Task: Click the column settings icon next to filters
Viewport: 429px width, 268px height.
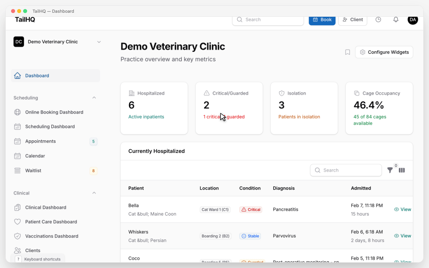Action: point(402,170)
